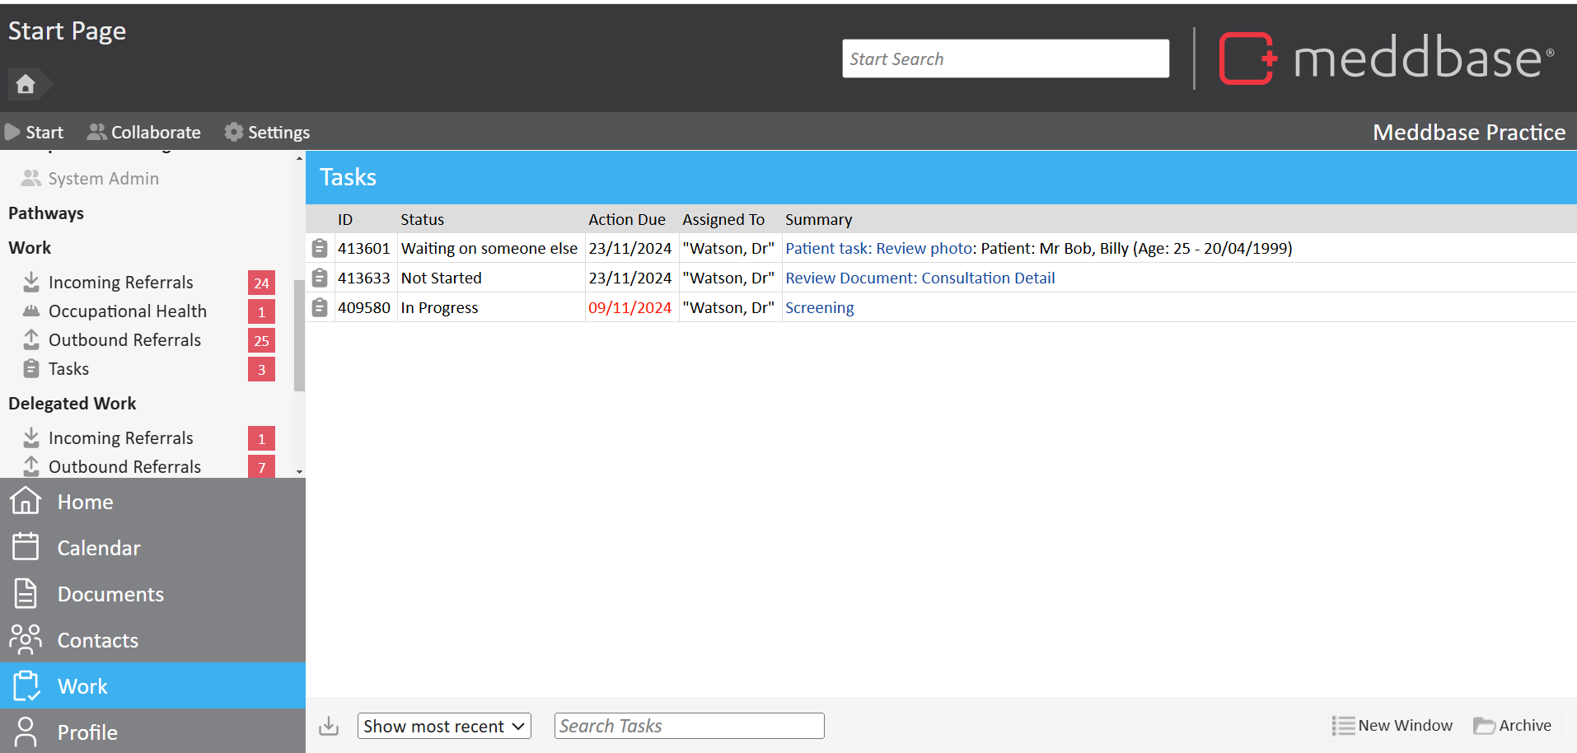Click the clipboard icon for task 413601
1577x753 pixels.
coord(320,248)
